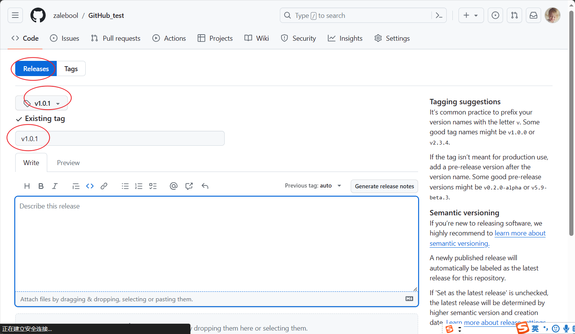
Task: Apply bold formatting to text
Action: (41, 186)
